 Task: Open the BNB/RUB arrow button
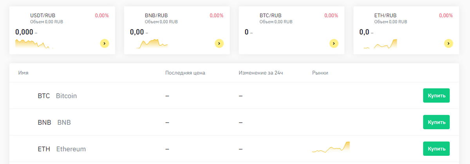[219, 43]
